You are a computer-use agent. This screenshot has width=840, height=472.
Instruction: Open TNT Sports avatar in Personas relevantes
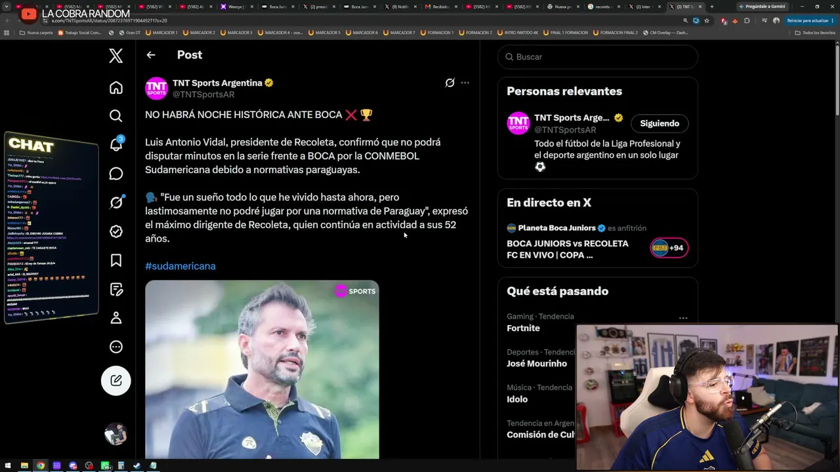point(518,123)
